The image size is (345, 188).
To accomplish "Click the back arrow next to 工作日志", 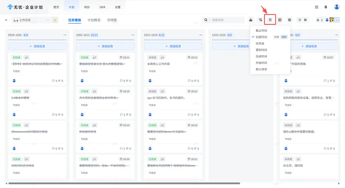I will click(x=6, y=20).
